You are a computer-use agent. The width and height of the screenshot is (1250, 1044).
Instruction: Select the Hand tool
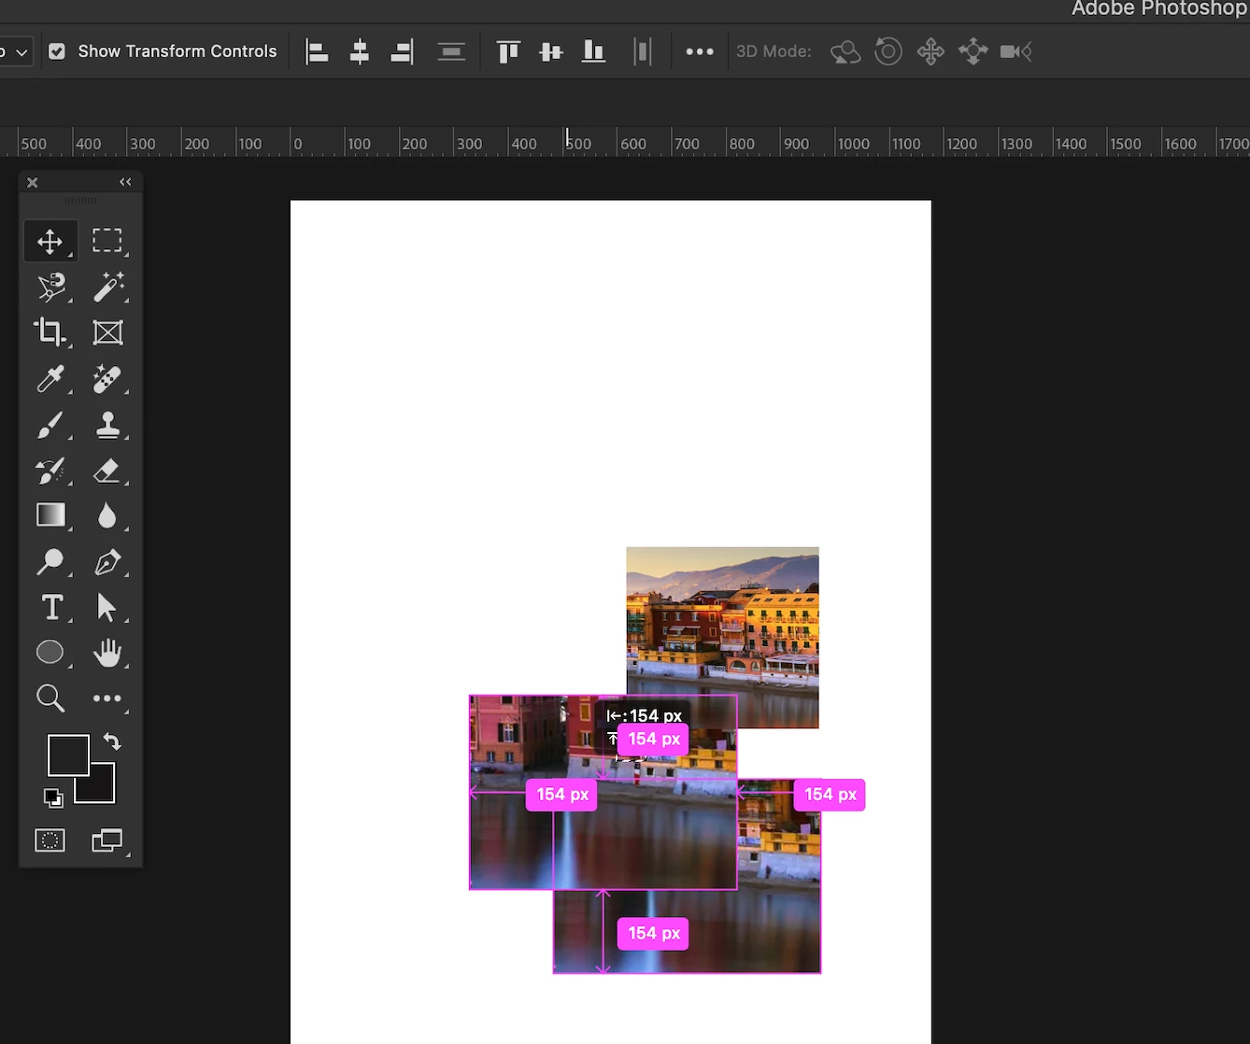pyautogui.click(x=107, y=652)
